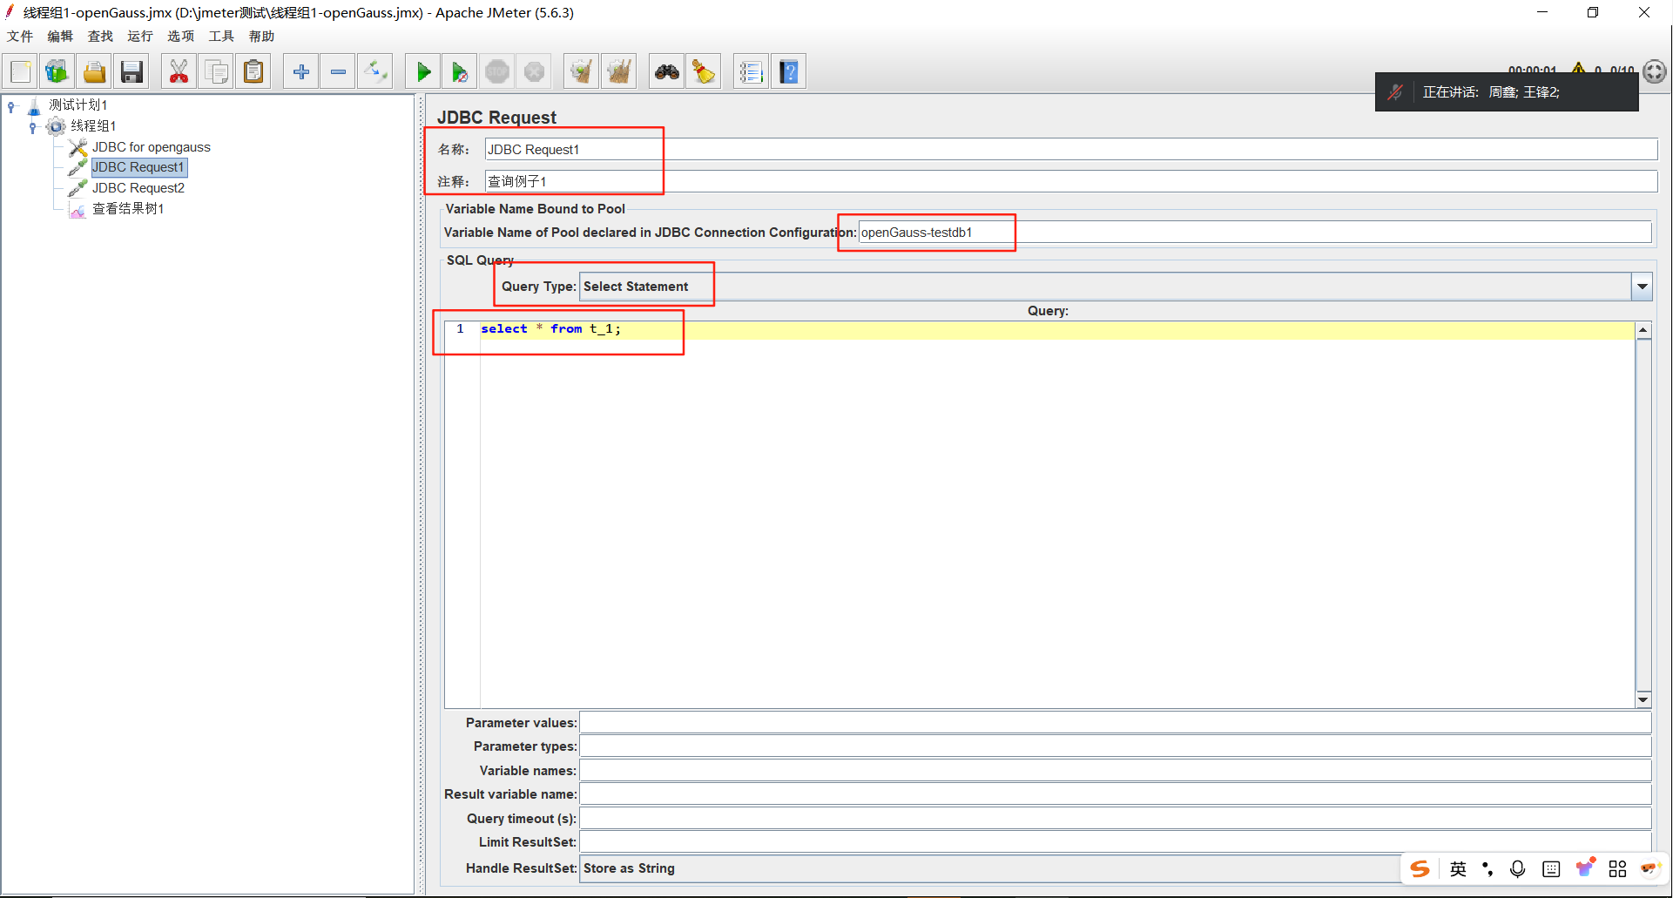Click the Parameter values field

pyautogui.click(x=1116, y=723)
